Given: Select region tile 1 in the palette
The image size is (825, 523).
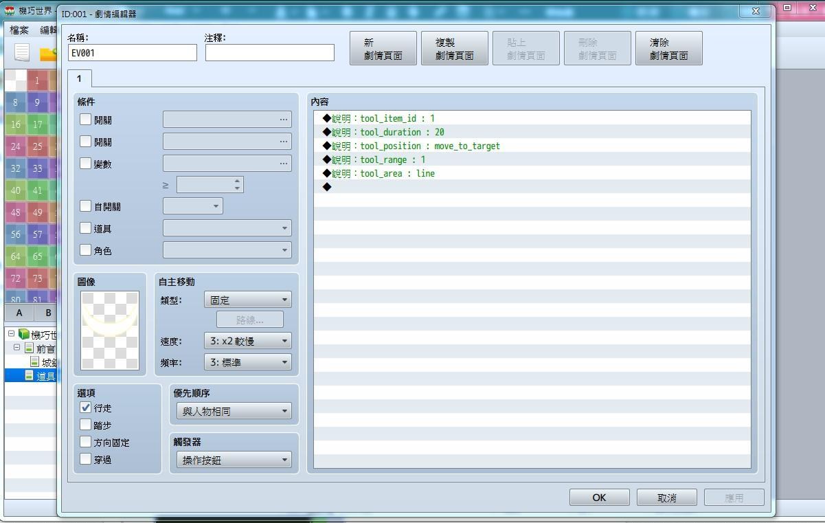Looking at the screenshot, I should pyautogui.click(x=38, y=80).
